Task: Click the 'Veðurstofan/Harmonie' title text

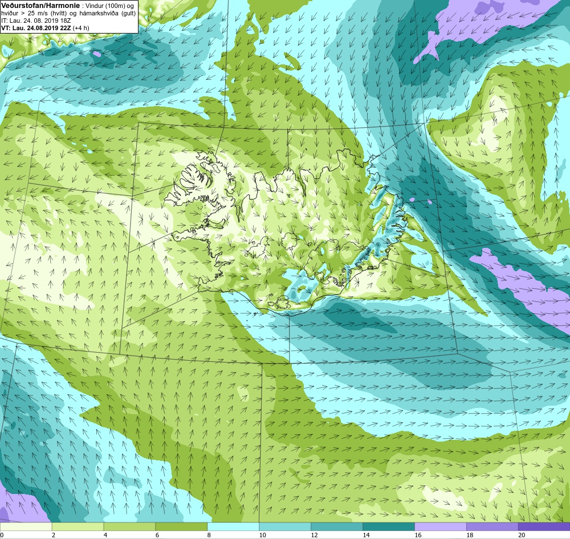Action: pos(40,6)
